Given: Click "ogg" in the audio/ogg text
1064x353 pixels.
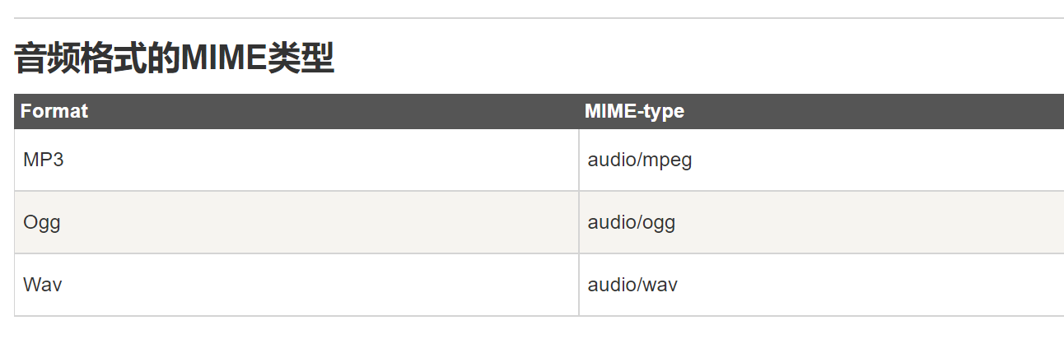Looking at the screenshot, I should 658,223.
